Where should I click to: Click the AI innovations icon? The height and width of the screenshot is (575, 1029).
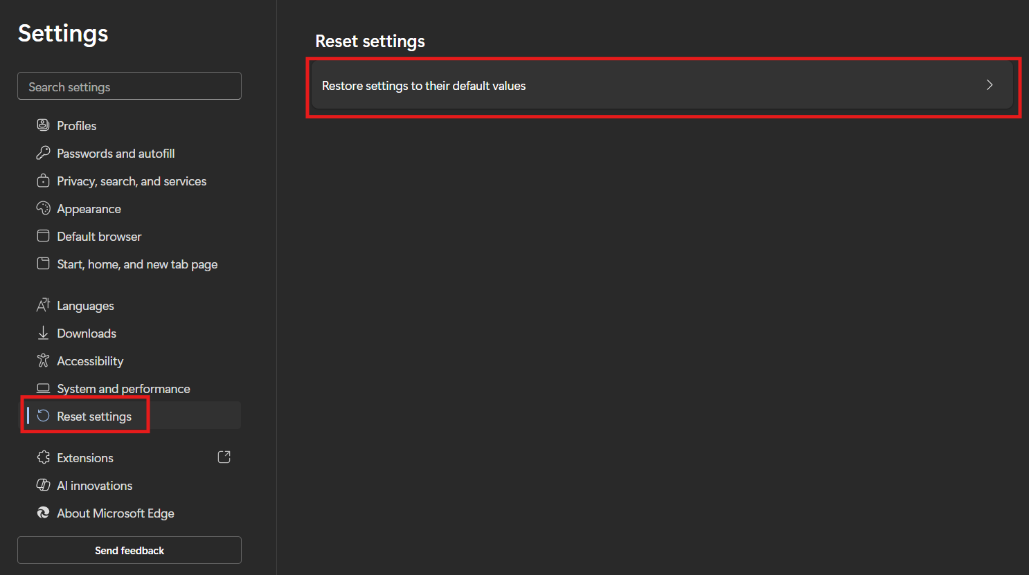click(43, 485)
